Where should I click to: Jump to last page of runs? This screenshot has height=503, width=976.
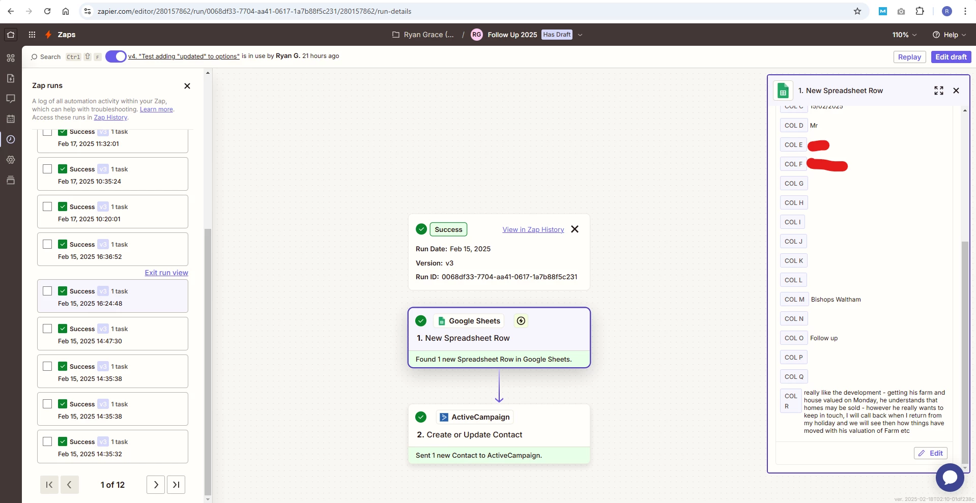[x=176, y=485]
